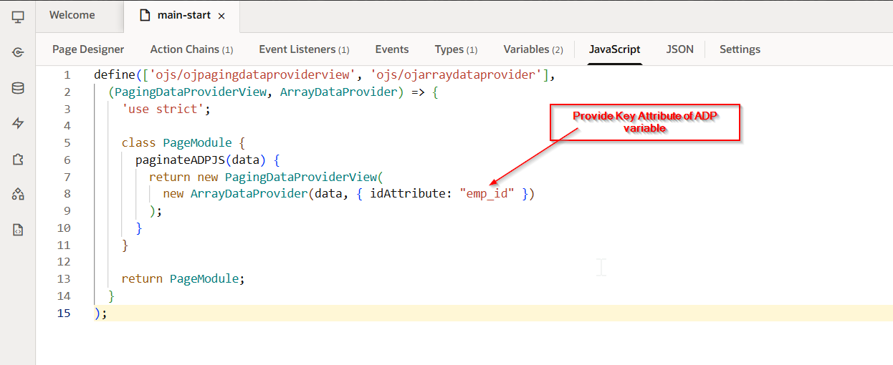893x365 pixels.
Task: View the Variables tab
Action: (533, 49)
